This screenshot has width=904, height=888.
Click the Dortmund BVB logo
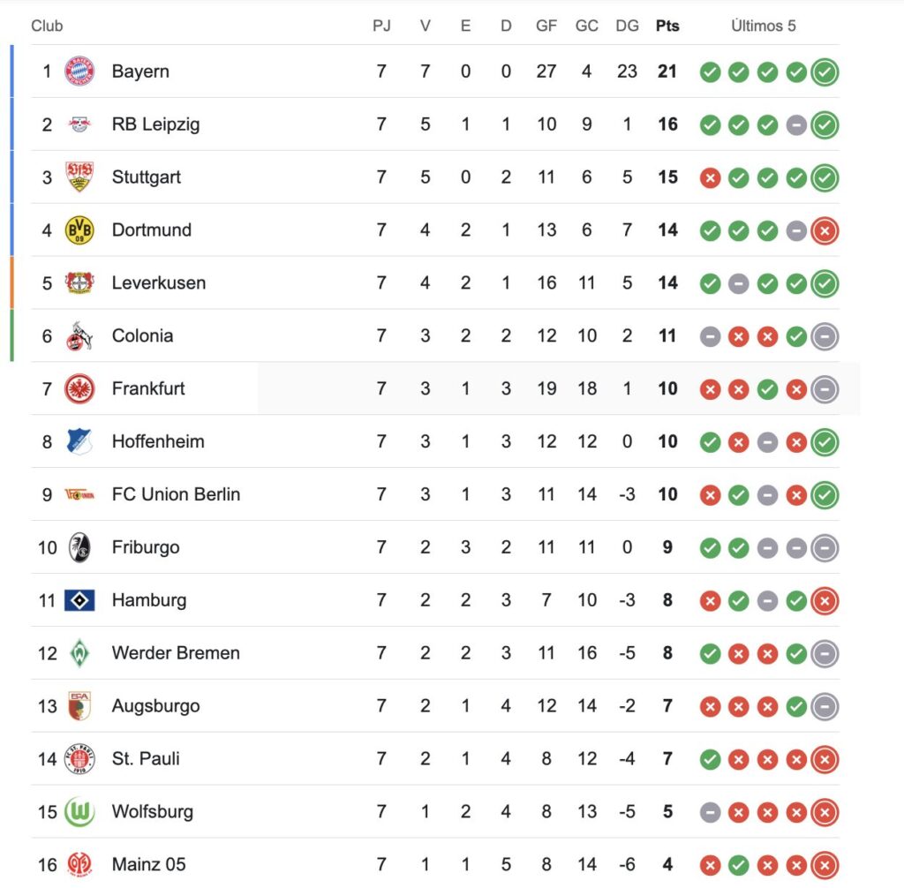tap(79, 230)
